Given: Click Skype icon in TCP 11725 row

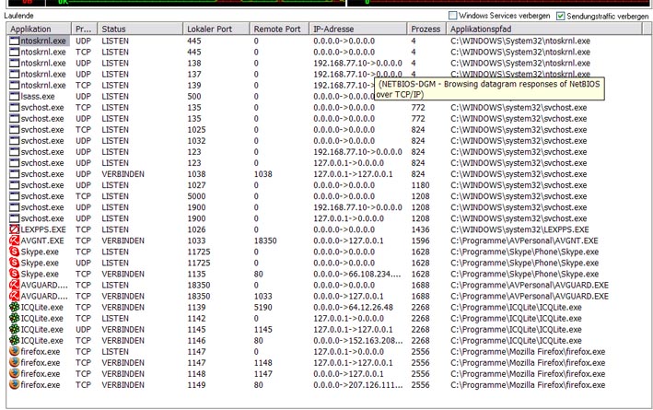Looking at the screenshot, I should point(14,252).
